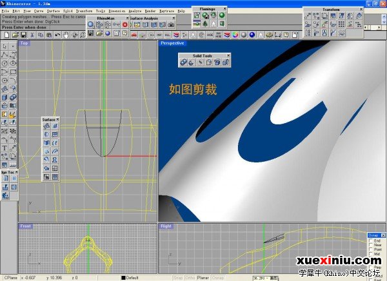Image resolution: width=387 pixels, height=281 pixels.
Task: Click the Default layer black color swatch
Action: click(123, 278)
